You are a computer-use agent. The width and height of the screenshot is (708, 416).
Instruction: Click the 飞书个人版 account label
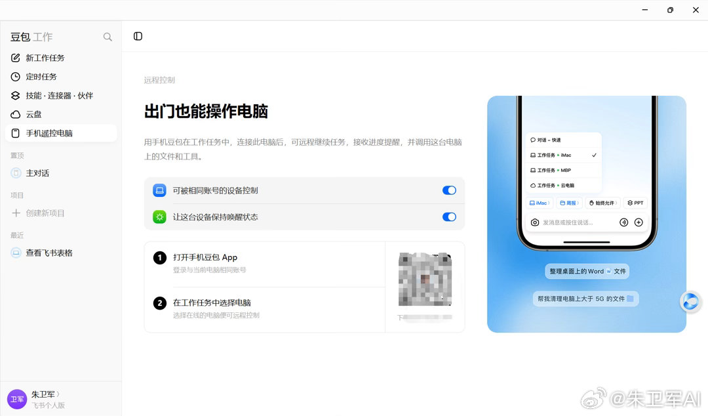(48, 405)
